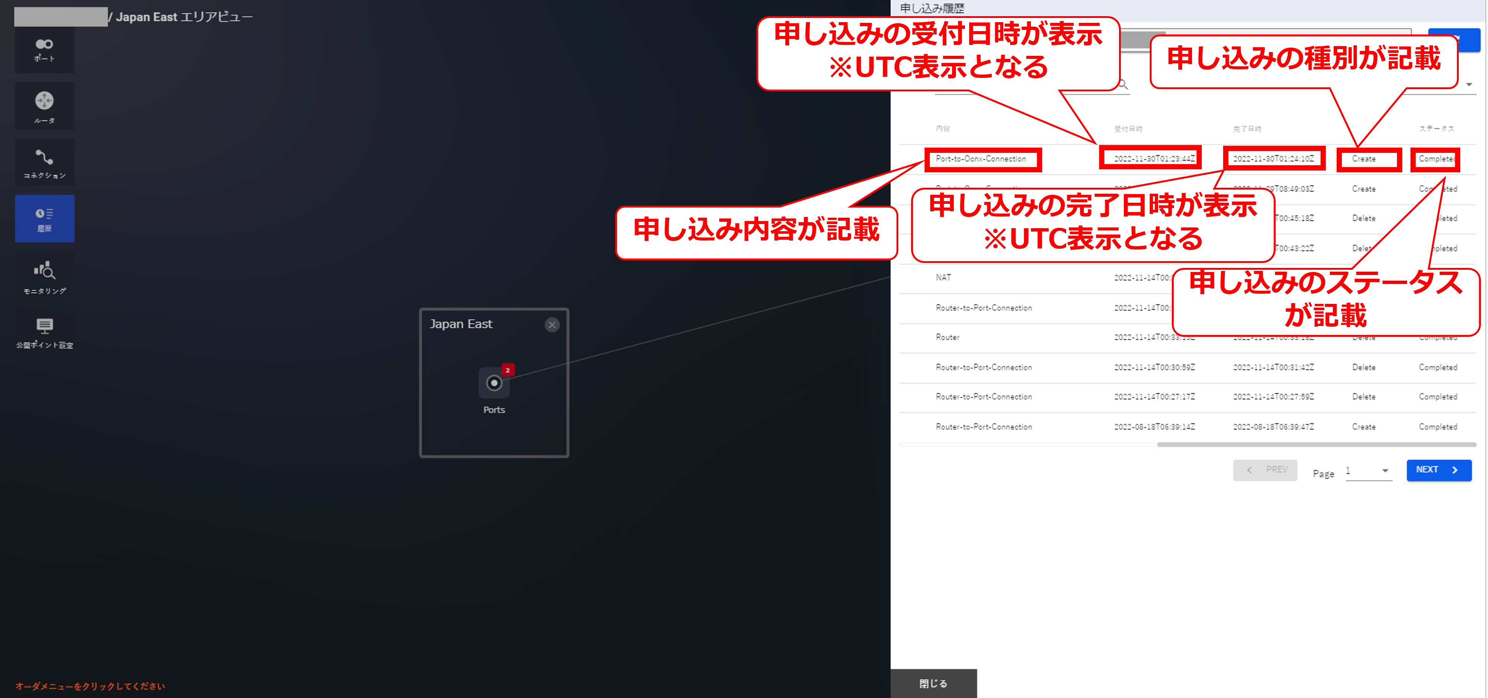Open the ポート (Ports) sidebar icon
Image resolution: width=1488 pixels, height=698 pixels.
click(x=45, y=50)
